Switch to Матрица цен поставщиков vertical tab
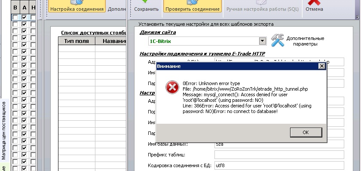This screenshot has height=171, width=361. coord(4,131)
